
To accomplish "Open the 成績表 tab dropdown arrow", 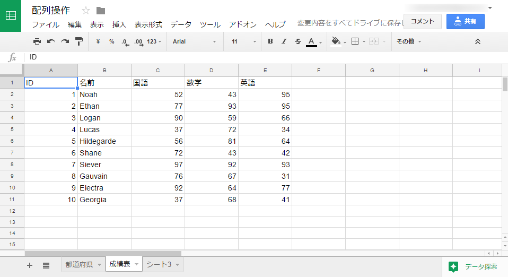I will (x=136, y=264).
